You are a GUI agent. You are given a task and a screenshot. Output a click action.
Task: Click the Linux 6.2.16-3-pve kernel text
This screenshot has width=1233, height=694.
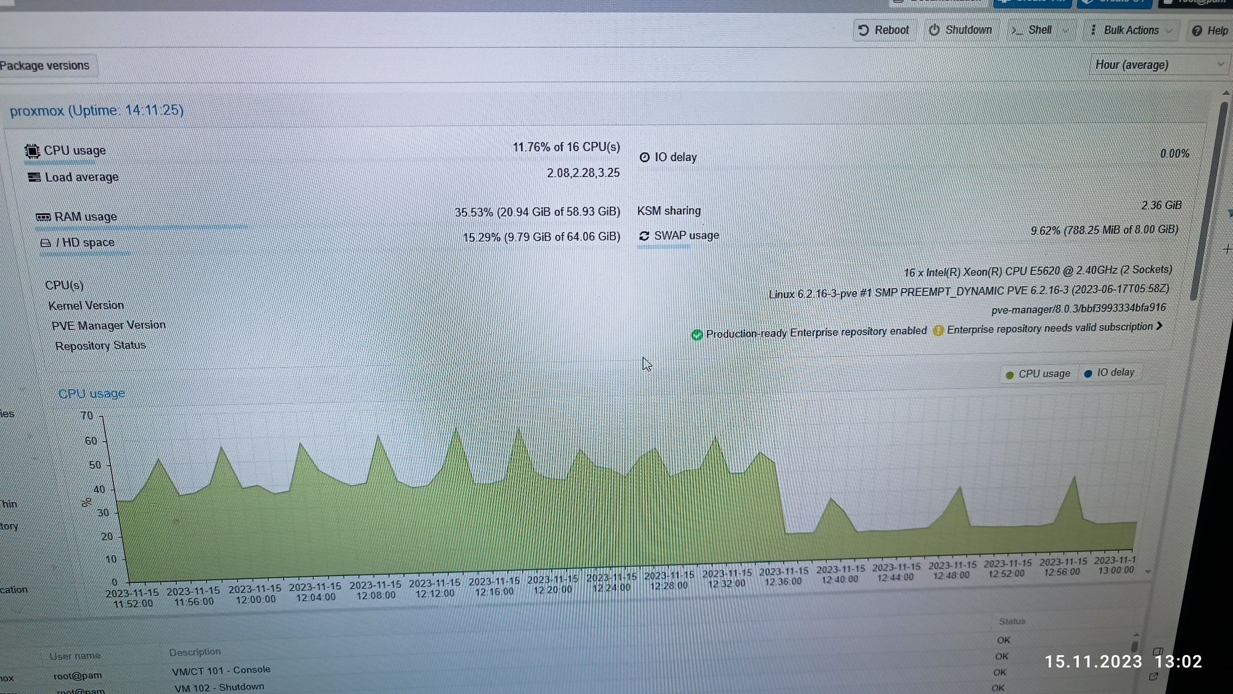(969, 292)
